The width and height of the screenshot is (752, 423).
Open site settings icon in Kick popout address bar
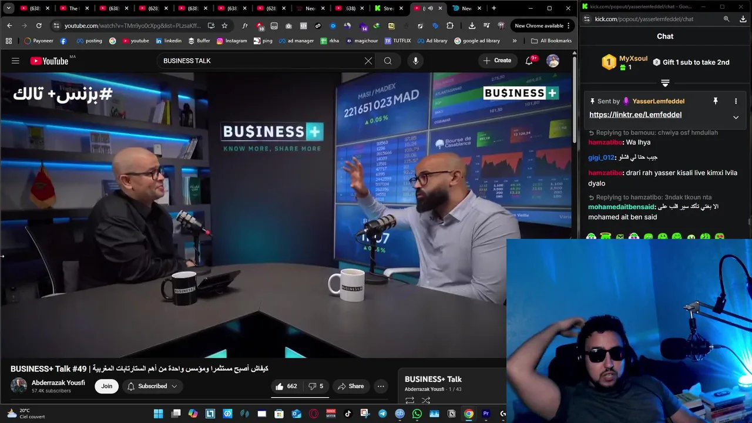coord(586,19)
